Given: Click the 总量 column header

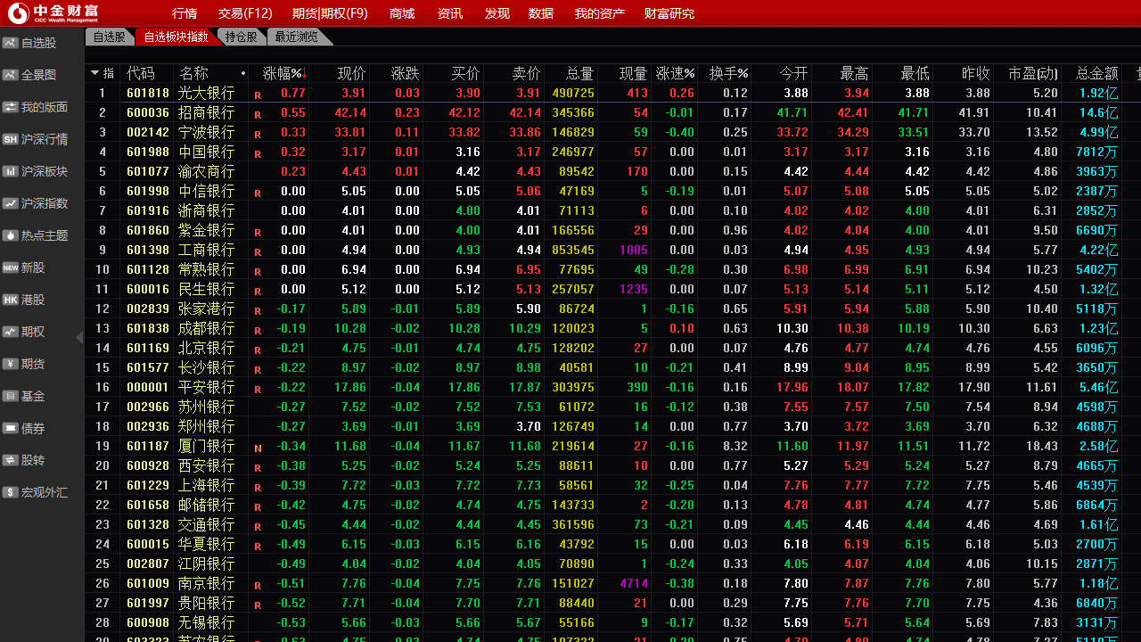Looking at the screenshot, I should click(x=579, y=73).
